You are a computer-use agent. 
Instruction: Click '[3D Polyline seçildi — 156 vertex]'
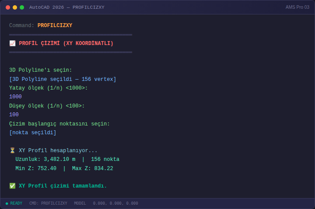click(63, 79)
